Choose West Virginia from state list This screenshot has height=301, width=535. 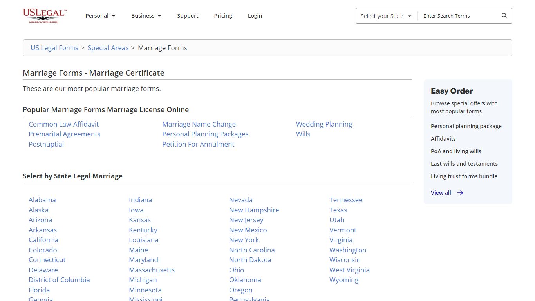coord(349,270)
